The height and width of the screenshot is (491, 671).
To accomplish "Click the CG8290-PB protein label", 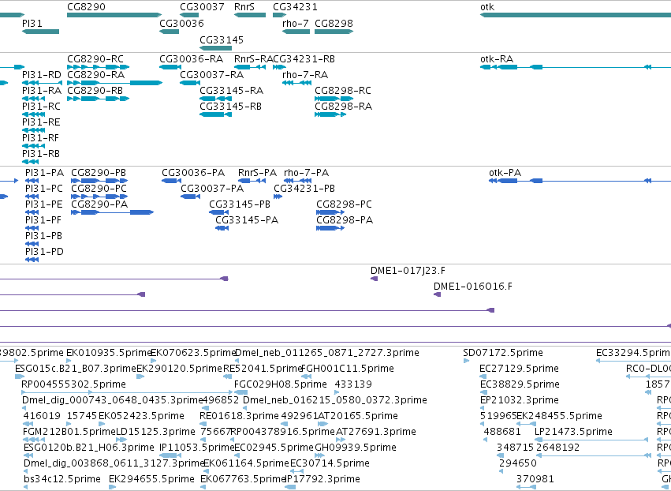I will coord(99,173).
